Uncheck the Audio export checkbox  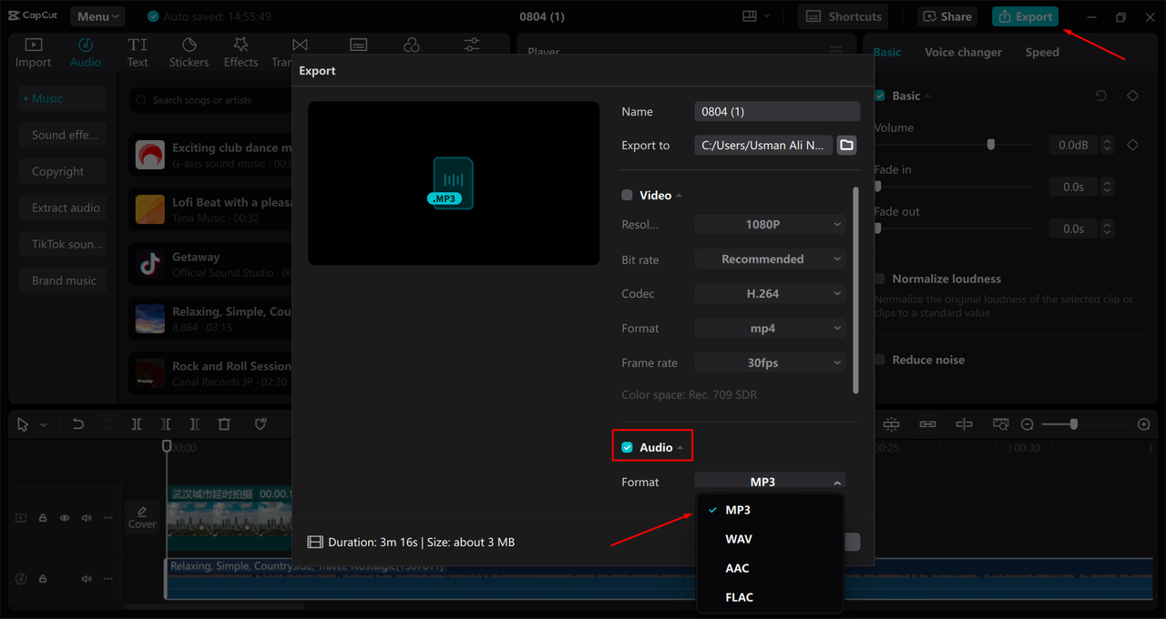(x=627, y=447)
